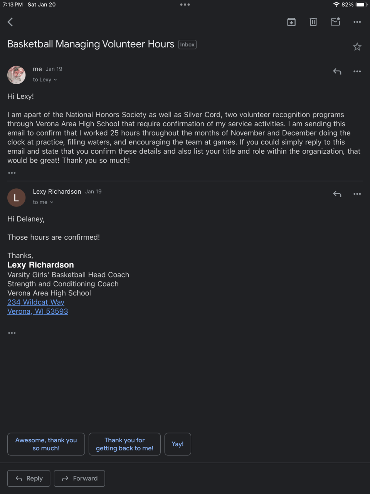The width and height of the screenshot is (370, 494).
Task: Star the Basketball Managing Volunteer Hours thread
Action: [x=357, y=47]
